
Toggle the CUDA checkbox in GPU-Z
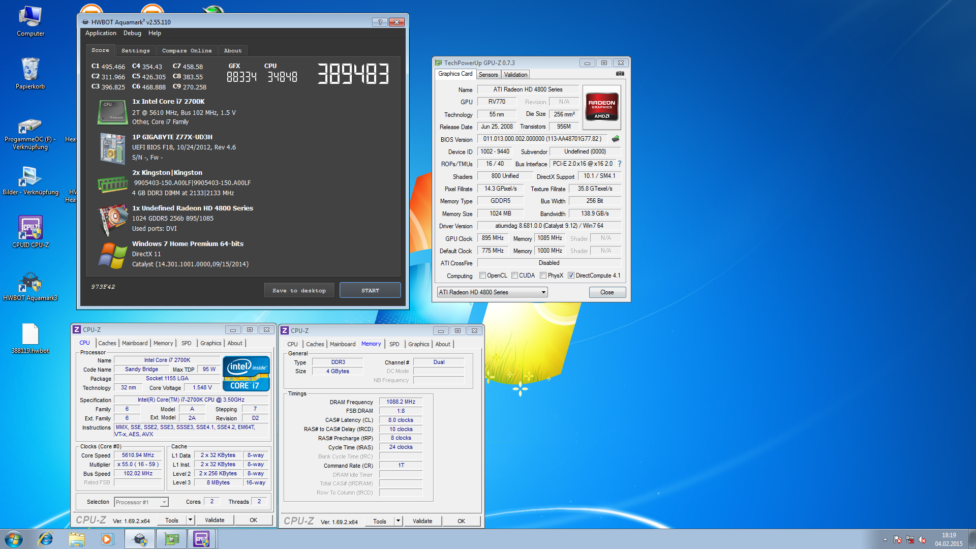pyautogui.click(x=515, y=276)
